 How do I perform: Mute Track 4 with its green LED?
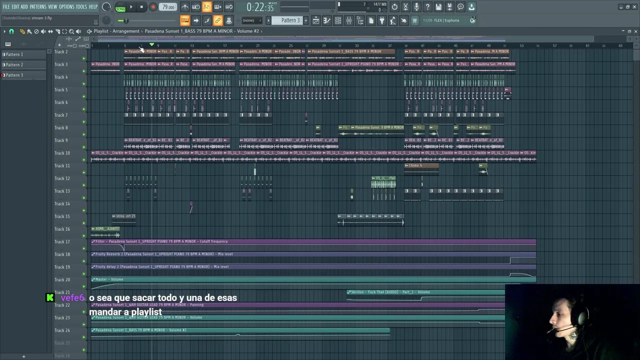pyautogui.click(x=83, y=83)
